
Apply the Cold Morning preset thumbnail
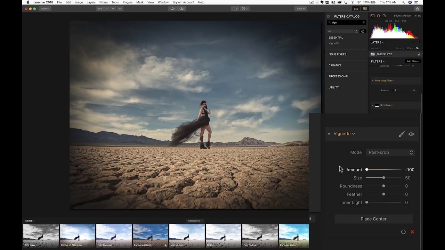tap(114, 235)
